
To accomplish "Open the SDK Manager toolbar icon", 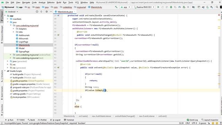I will click(x=212, y=7).
